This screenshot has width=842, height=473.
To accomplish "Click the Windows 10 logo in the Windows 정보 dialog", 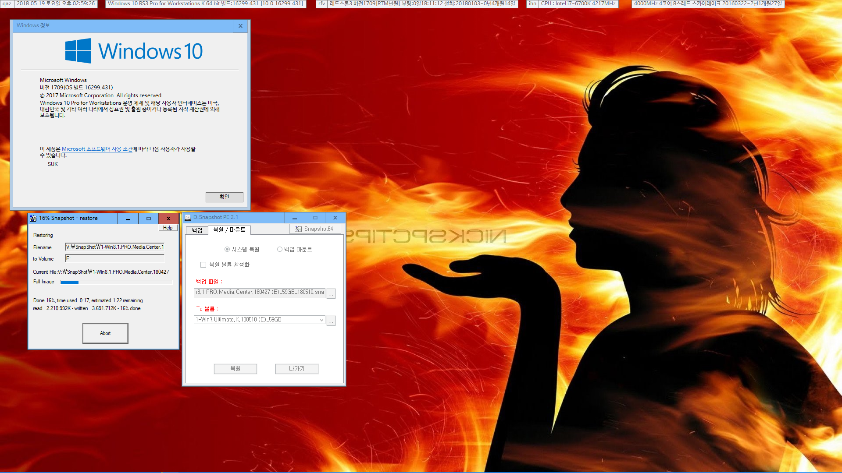I will coord(134,51).
